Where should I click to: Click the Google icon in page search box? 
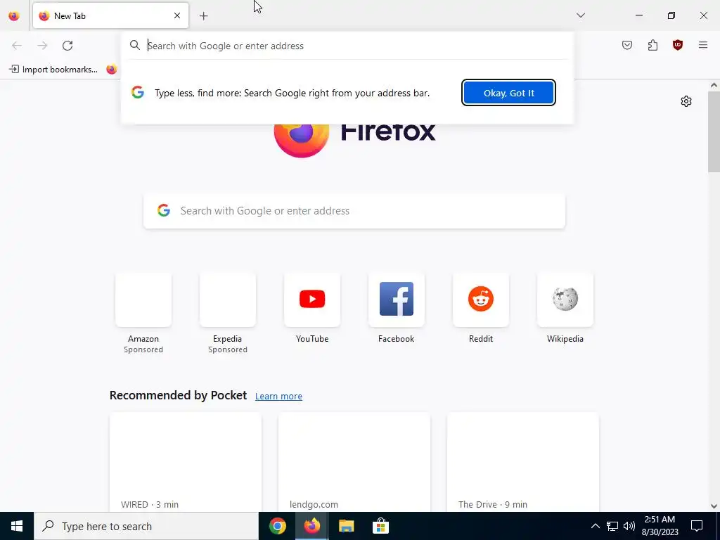tap(164, 210)
